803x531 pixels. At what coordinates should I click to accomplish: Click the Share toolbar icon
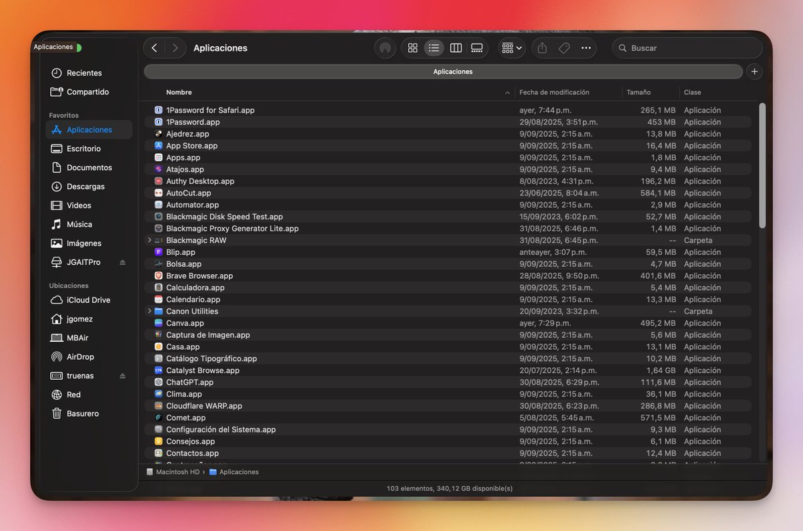tap(543, 48)
